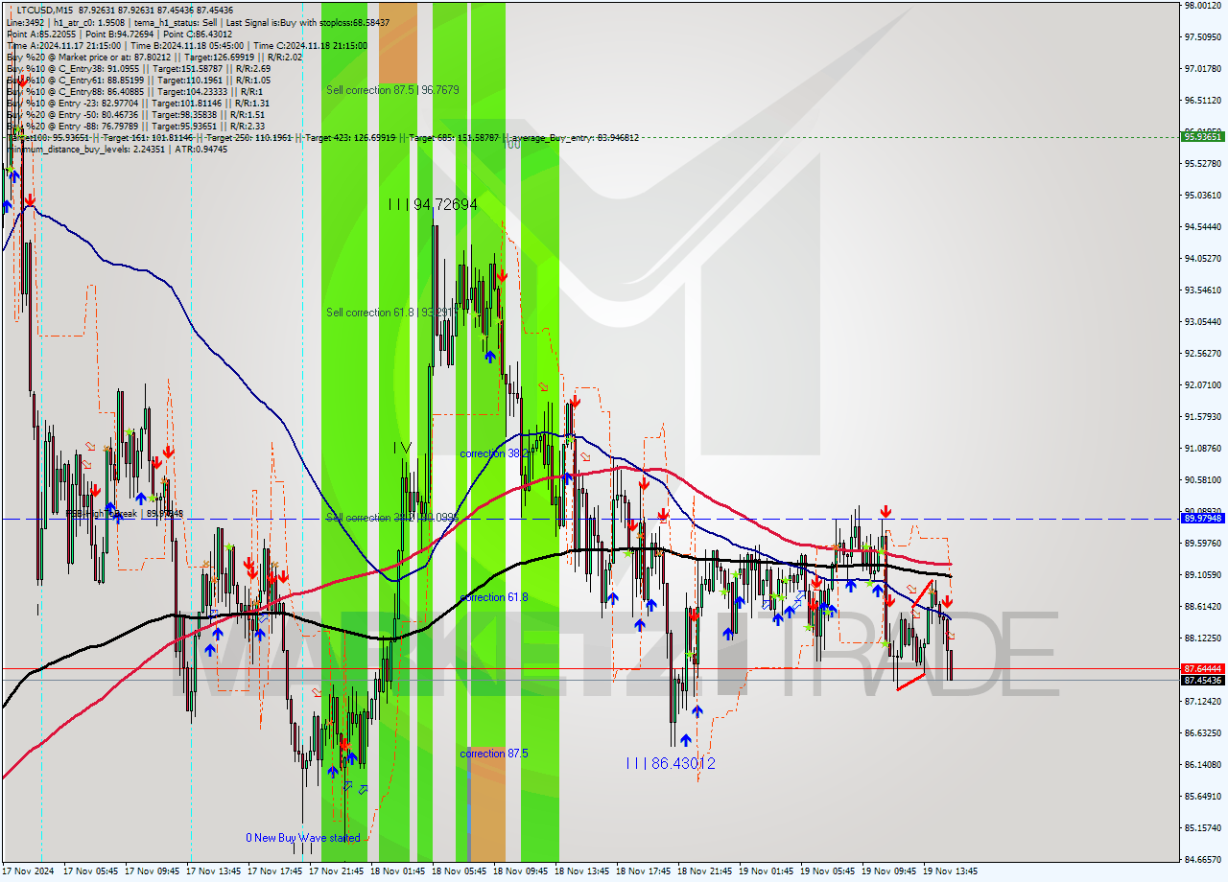Screen dimensions: 1228x882
Task: Click the '18 Nov 17:45' time label
Action: pyautogui.click(x=643, y=871)
